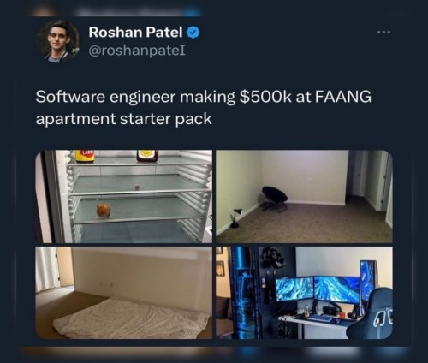Open the empty carpeted room photo
Screen dimensions: 428x363
click(x=304, y=196)
